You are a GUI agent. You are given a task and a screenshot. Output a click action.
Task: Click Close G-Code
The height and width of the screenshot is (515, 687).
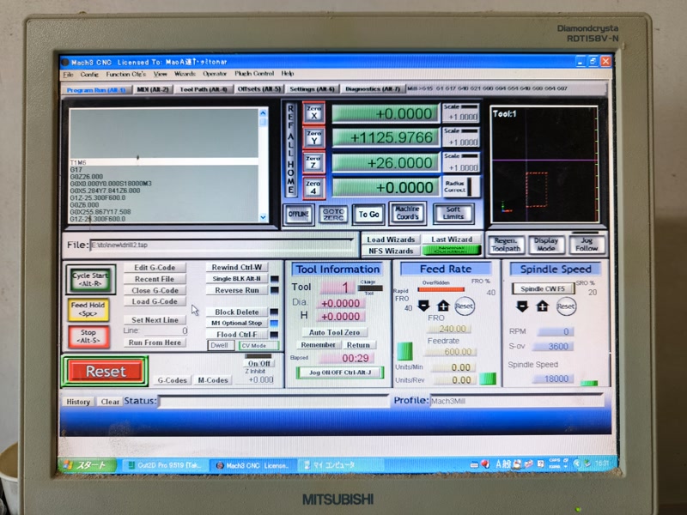coord(155,290)
